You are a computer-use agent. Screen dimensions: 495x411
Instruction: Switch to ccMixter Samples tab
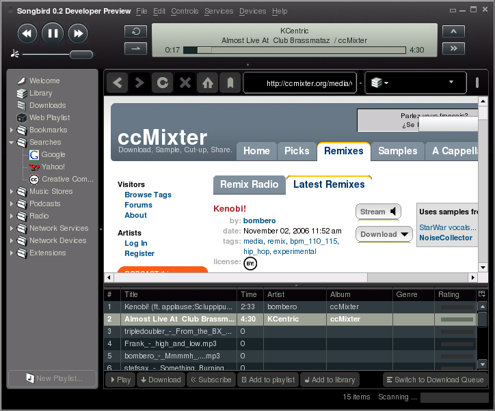pyautogui.click(x=397, y=152)
